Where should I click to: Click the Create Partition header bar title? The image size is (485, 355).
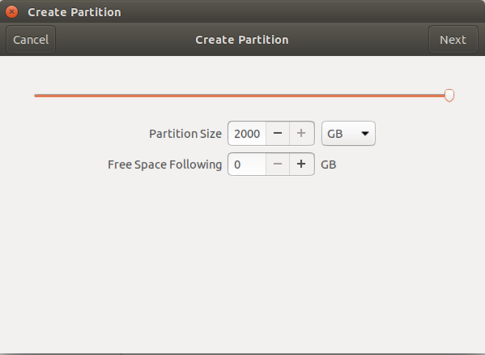click(242, 39)
